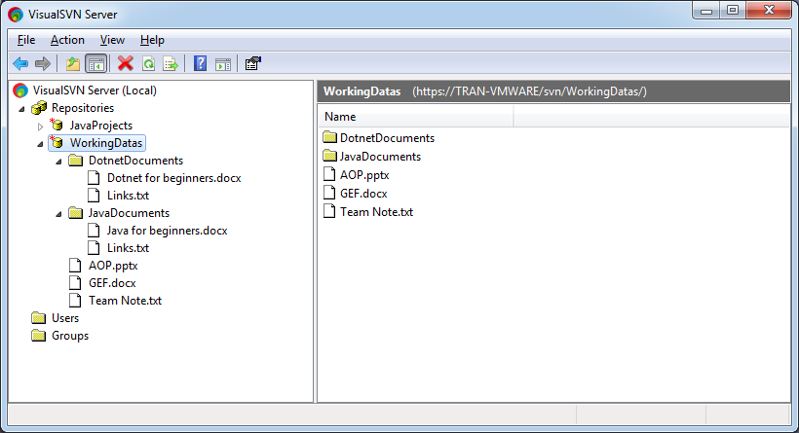Collapse the DotnetDocuments folder in tree

point(59,162)
